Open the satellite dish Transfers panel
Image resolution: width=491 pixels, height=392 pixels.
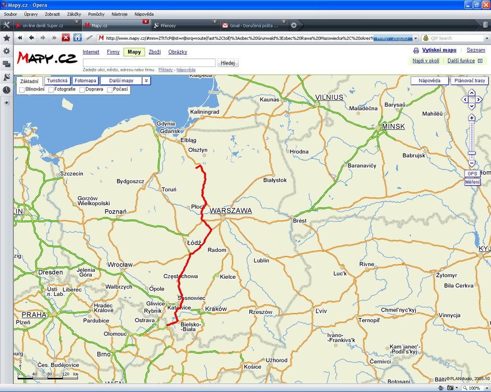tap(7, 77)
